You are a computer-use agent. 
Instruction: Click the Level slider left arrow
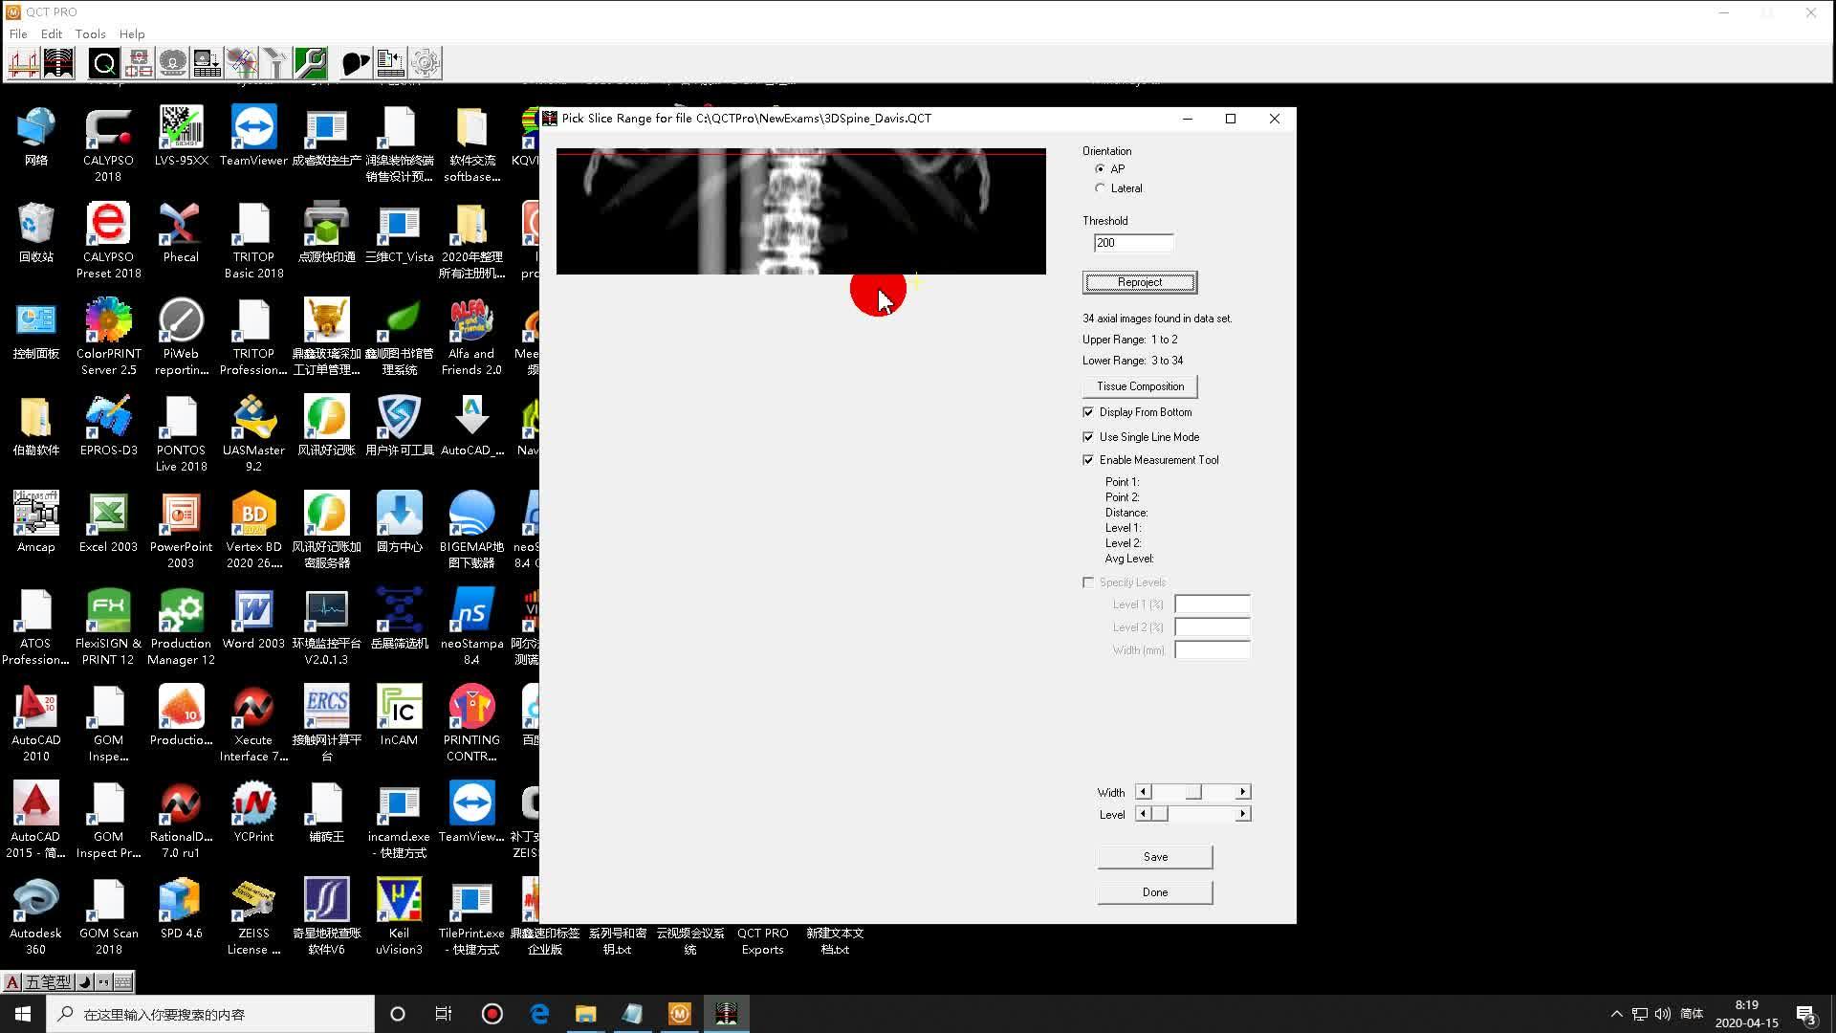point(1143,814)
